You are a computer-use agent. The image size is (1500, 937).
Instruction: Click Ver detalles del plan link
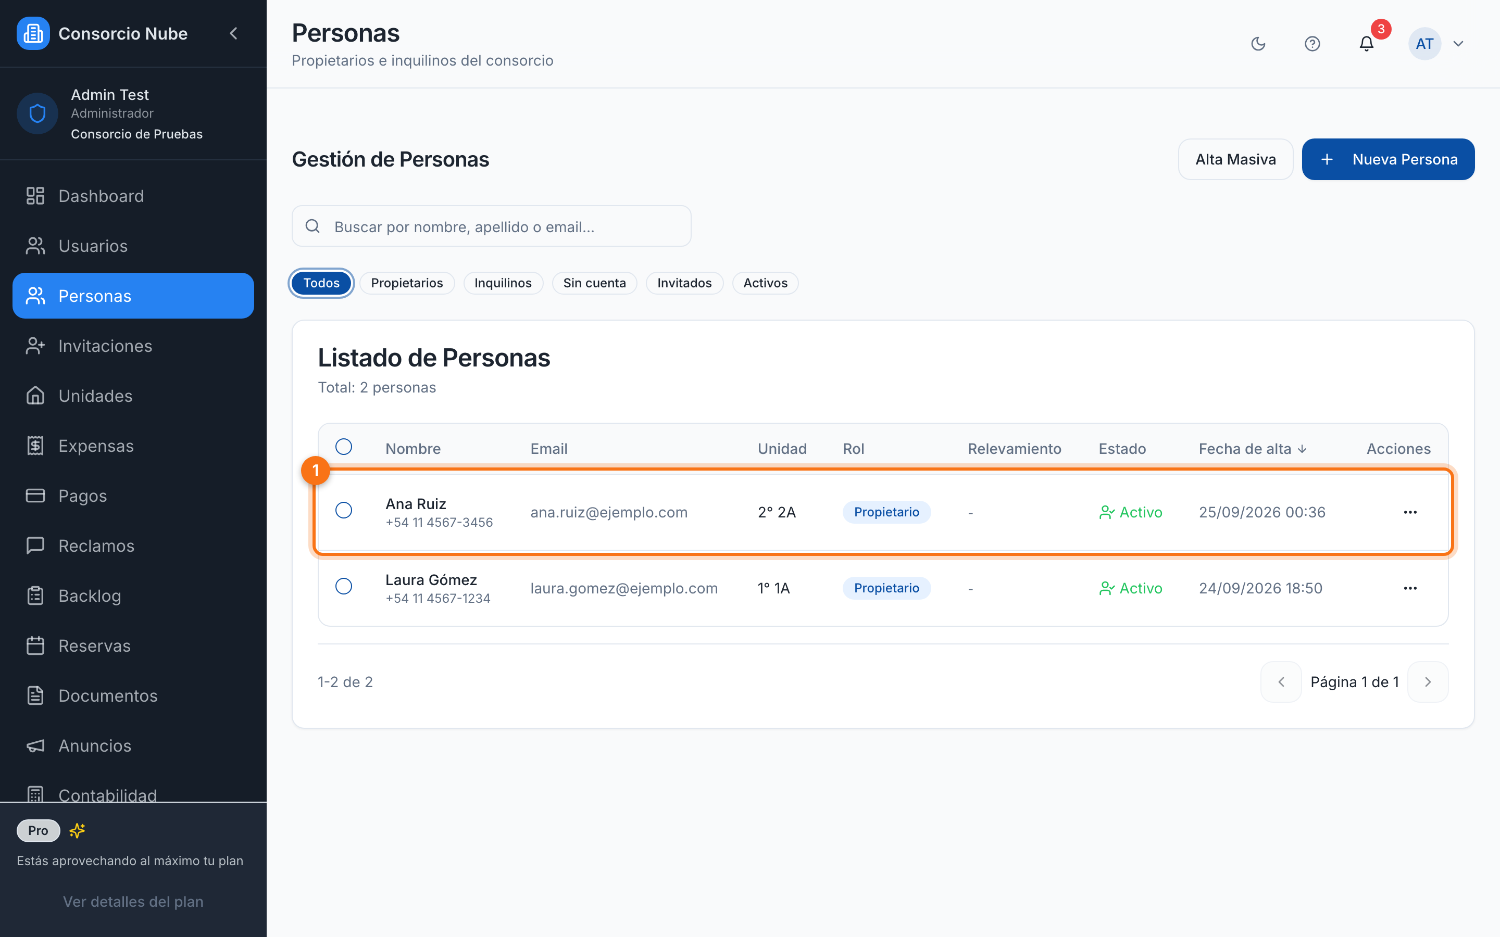click(x=133, y=902)
